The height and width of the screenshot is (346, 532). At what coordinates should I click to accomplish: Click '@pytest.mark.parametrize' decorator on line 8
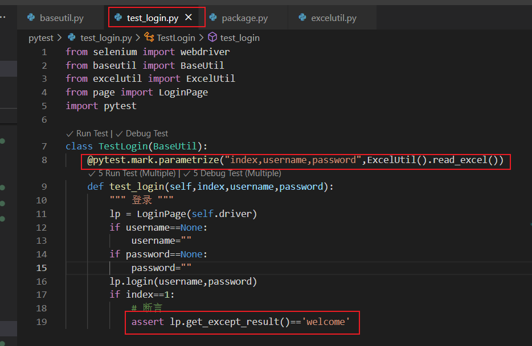point(153,160)
